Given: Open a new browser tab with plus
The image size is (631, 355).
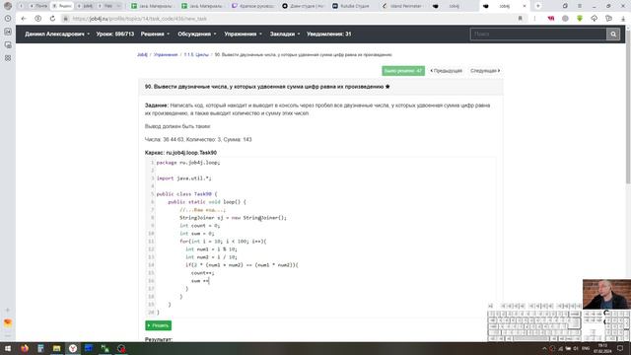Looking at the screenshot, I should click(538, 6).
